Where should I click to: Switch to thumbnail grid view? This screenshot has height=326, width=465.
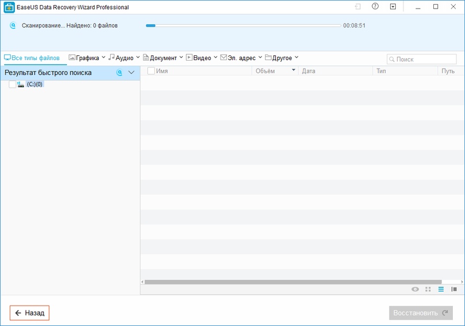[428, 289]
